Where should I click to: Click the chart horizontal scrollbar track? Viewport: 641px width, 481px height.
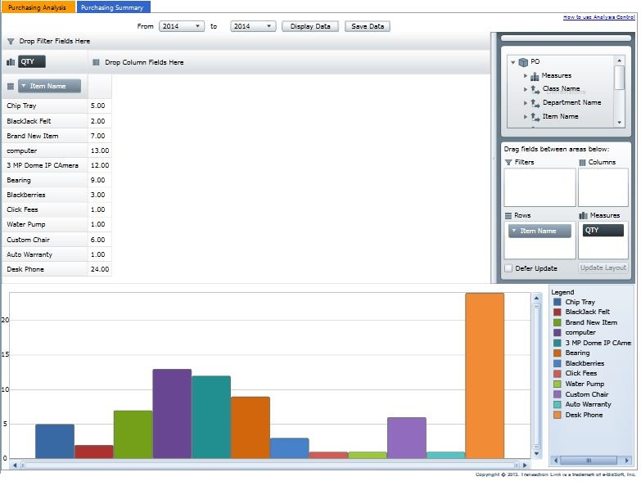[270, 465]
